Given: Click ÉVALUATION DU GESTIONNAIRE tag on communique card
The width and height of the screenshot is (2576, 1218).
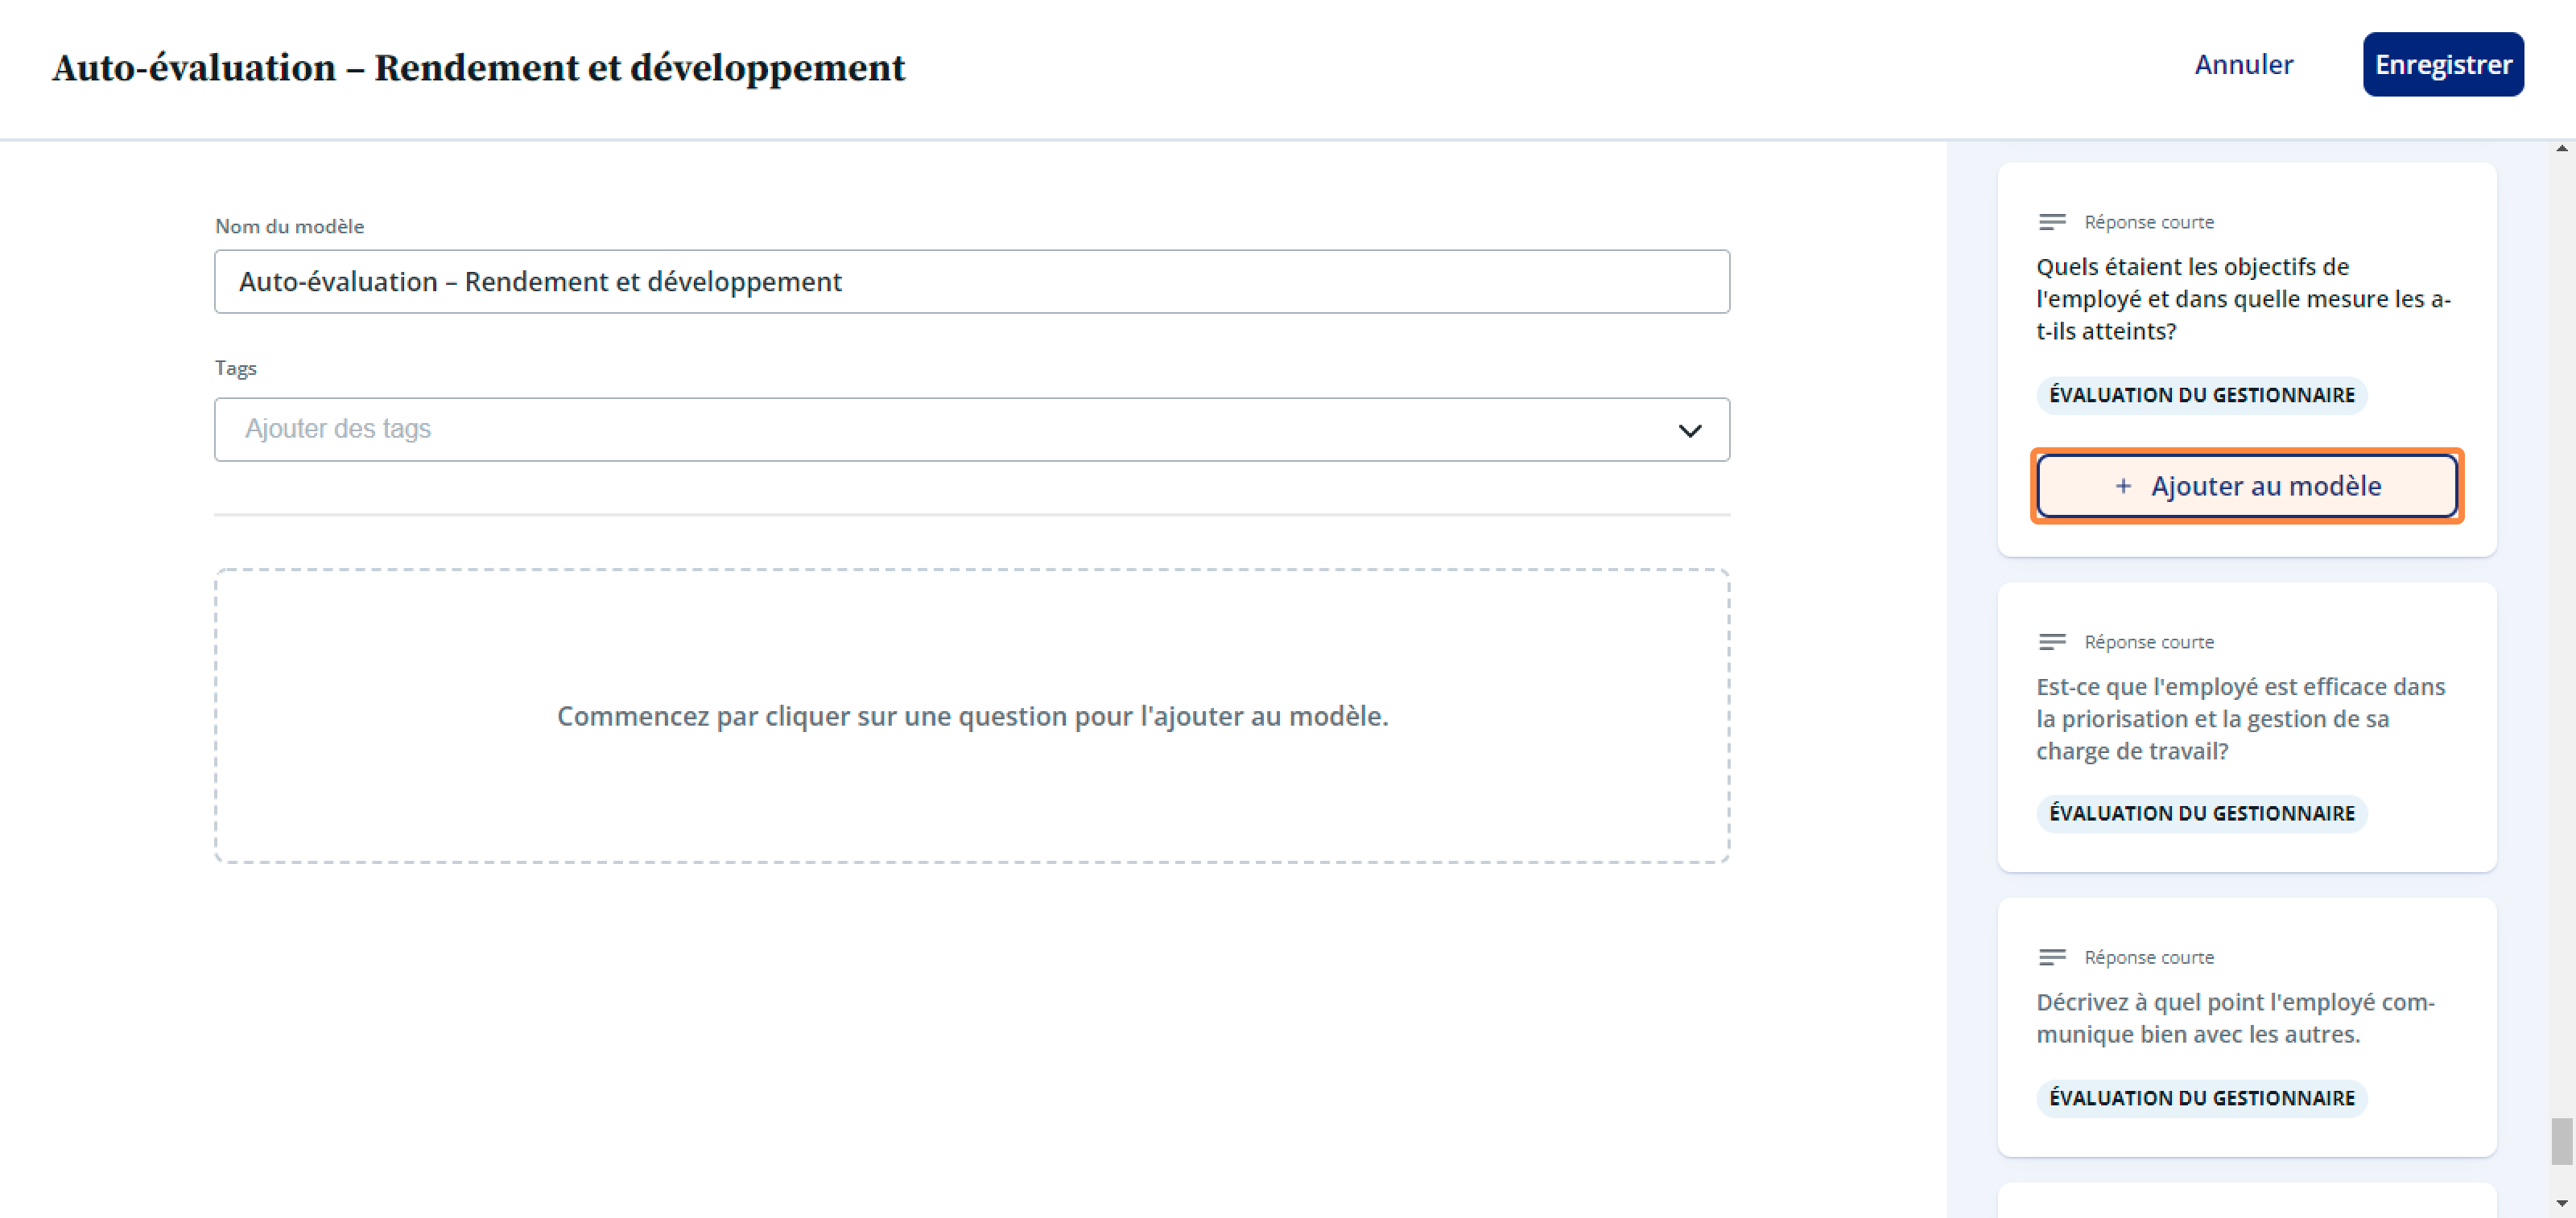Looking at the screenshot, I should (x=2201, y=1098).
